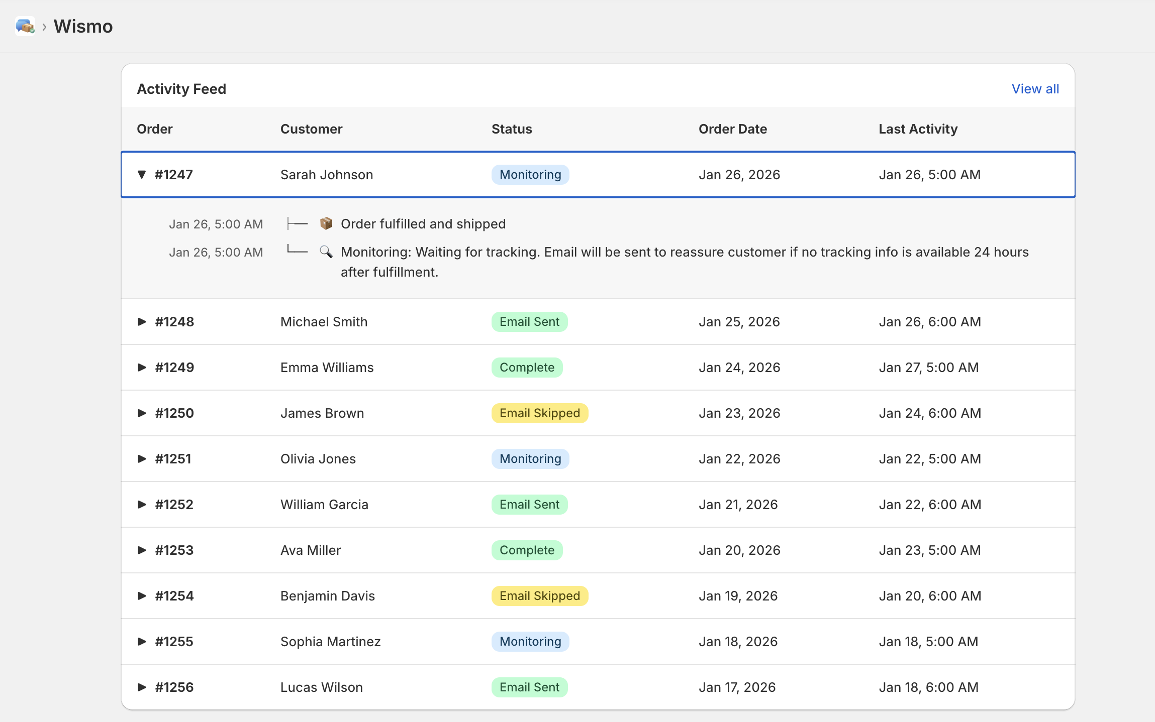Collapse order #1247 details
The width and height of the screenshot is (1155, 722).
[142, 175]
